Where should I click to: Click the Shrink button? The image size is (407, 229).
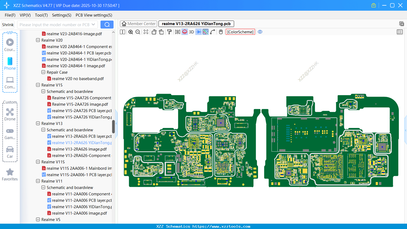(8, 25)
